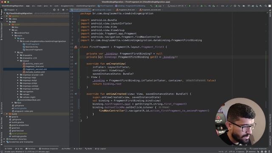
Task: Click the gutter class icon on line 11
Action: pyautogui.click(x=76, y=47)
